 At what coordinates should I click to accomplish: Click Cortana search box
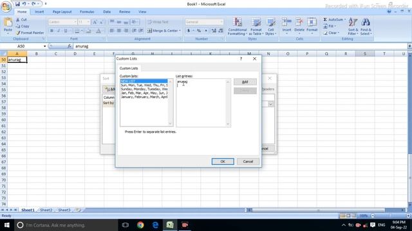(x=66, y=225)
